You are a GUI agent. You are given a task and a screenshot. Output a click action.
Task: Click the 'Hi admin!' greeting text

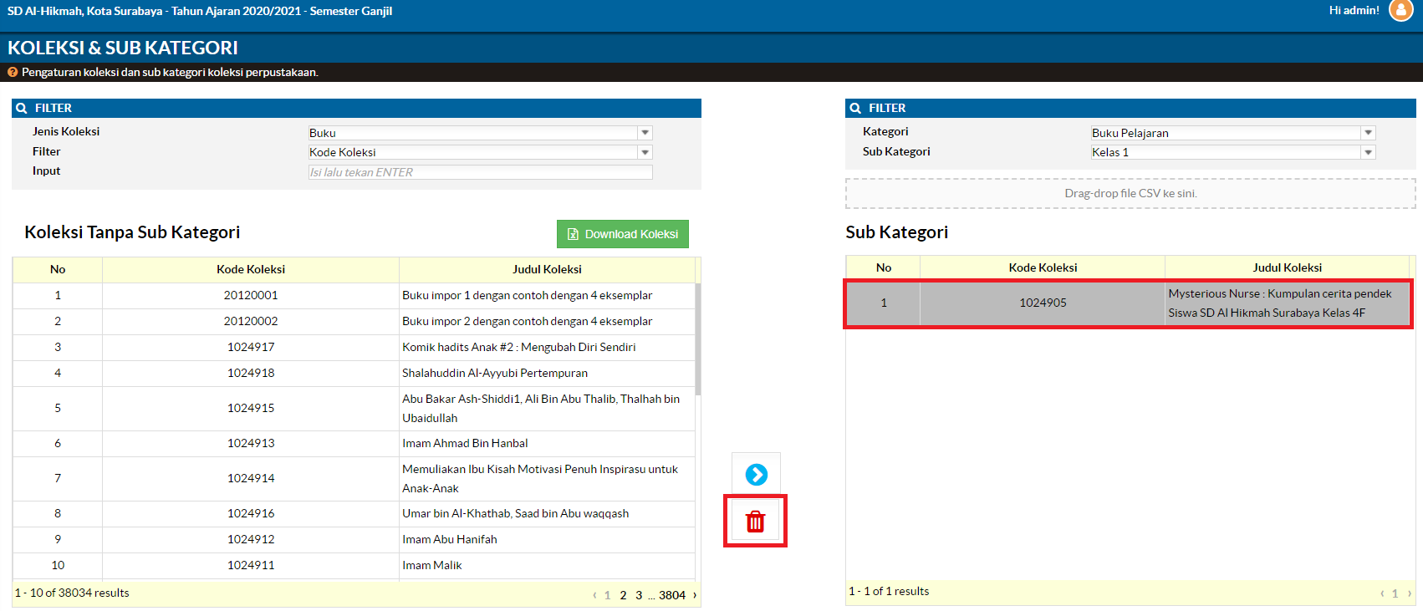1354,10
